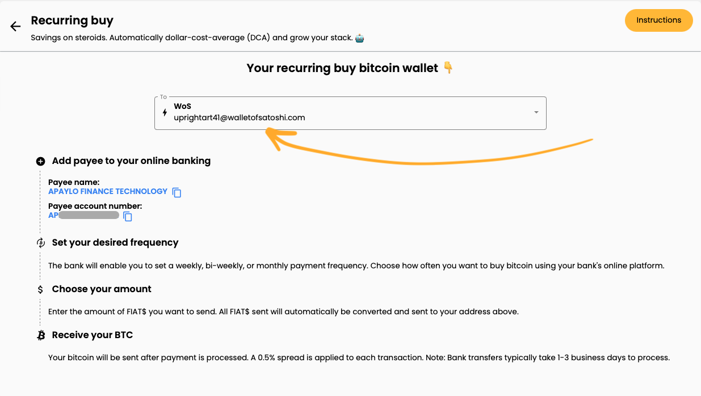Click the recurring frequency cycle icon
This screenshot has width=701, height=396.
(40, 243)
